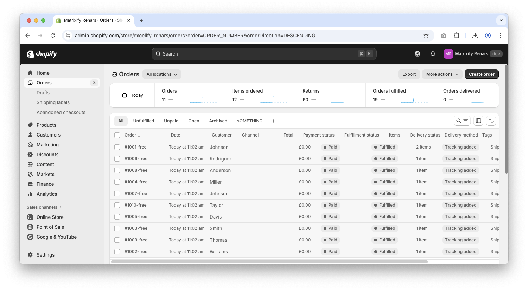The width and height of the screenshot is (528, 290).
Task: Click the Create order button
Action: pyautogui.click(x=481, y=74)
